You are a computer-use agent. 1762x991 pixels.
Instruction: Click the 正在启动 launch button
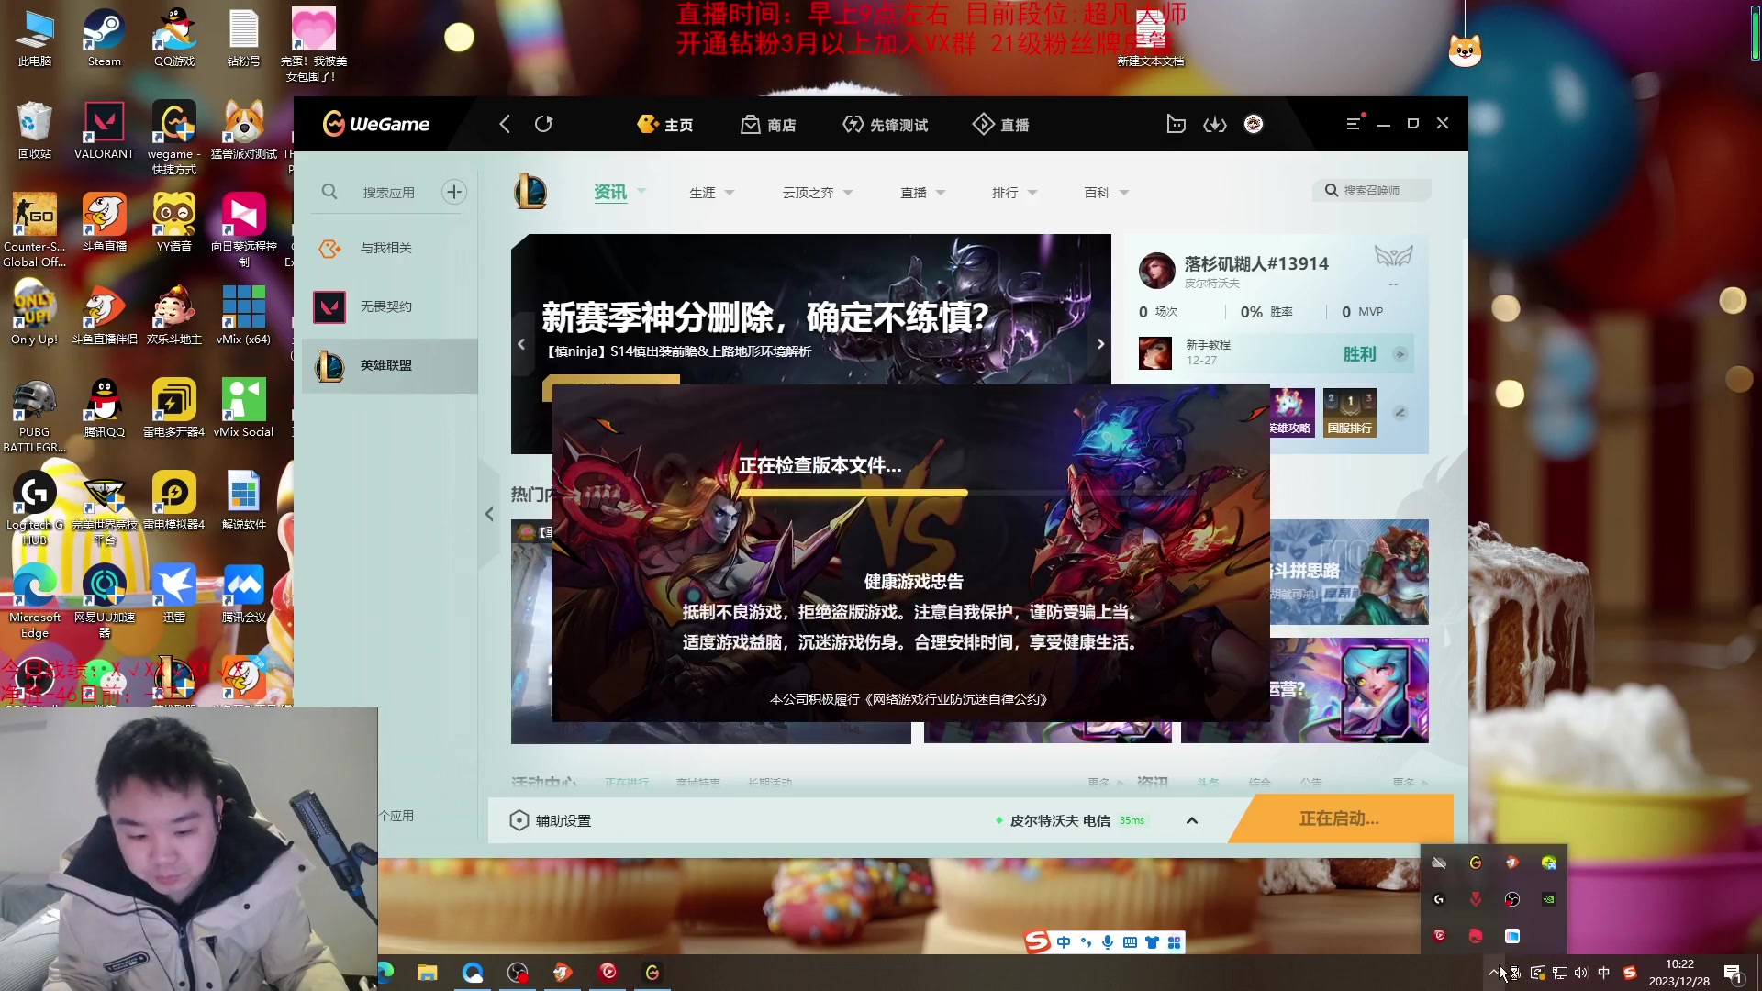point(1340,818)
